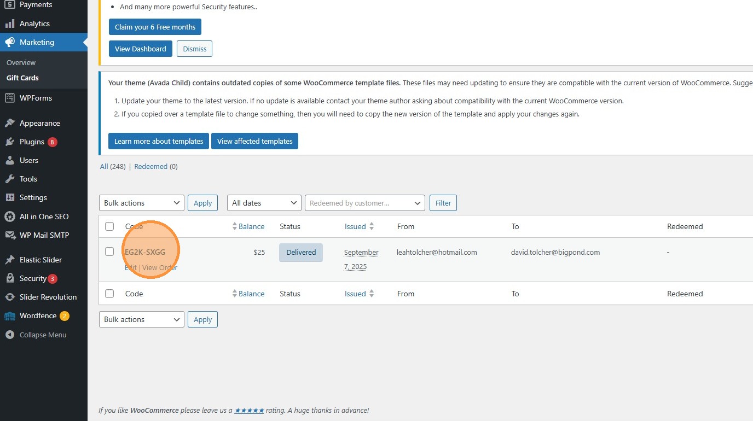Tick the select-all checkbox in table header
The image size is (753, 421).
tap(109, 226)
